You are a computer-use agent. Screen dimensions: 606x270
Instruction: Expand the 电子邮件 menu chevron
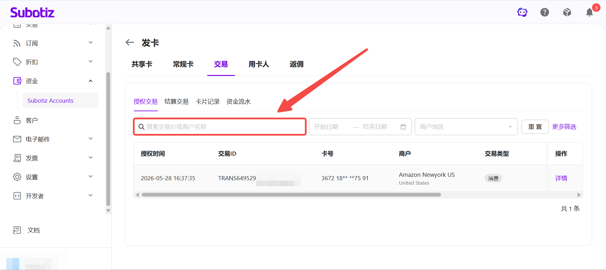(91, 139)
